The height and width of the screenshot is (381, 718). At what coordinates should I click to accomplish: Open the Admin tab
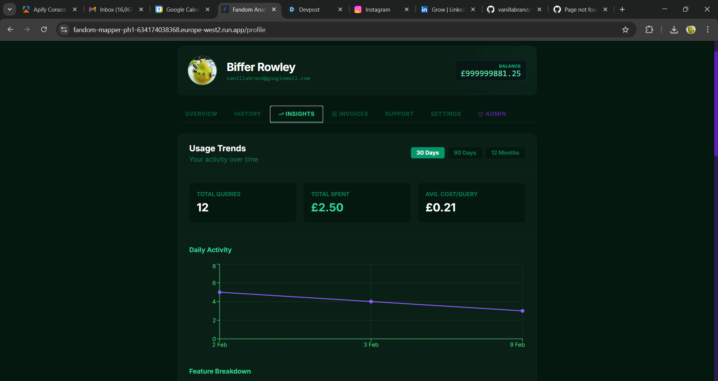492,114
